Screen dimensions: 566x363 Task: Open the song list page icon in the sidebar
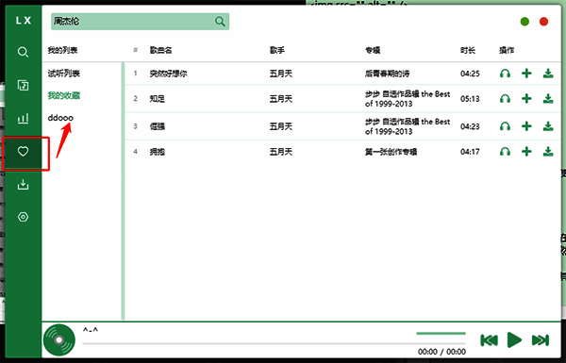pyautogui.click(x=23, y=85)
